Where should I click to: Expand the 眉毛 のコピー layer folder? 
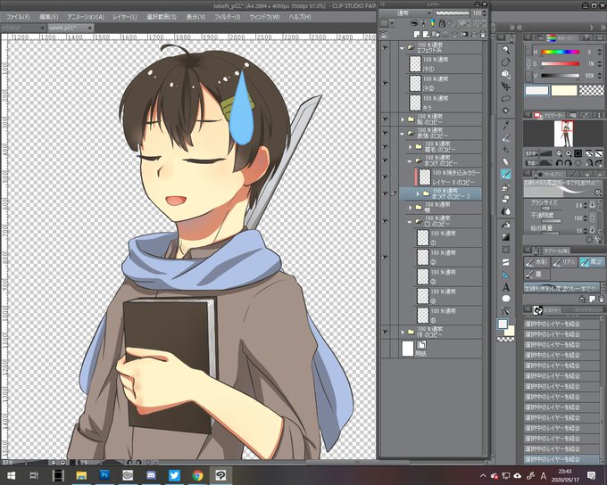click(410, 147)
